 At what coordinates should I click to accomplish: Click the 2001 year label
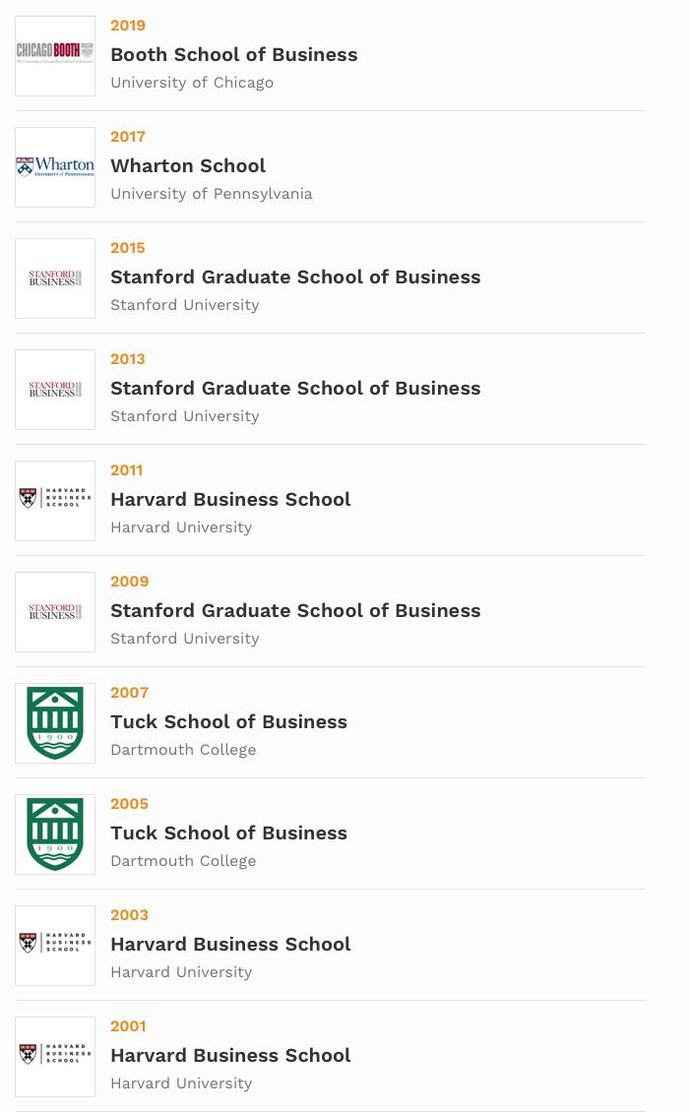[128, 1026]
